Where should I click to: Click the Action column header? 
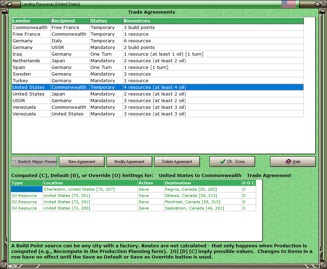(151, 183)
